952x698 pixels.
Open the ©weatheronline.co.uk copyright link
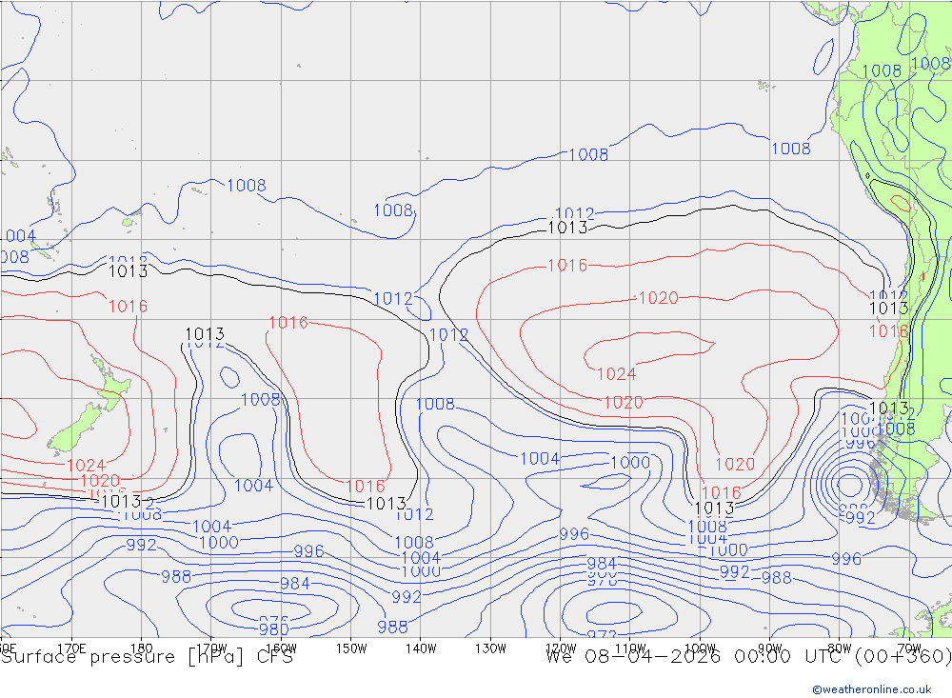(x=872, y=689)
